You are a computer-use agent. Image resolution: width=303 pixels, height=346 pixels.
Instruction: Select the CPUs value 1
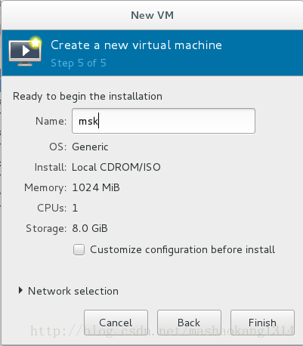point(75,208)
